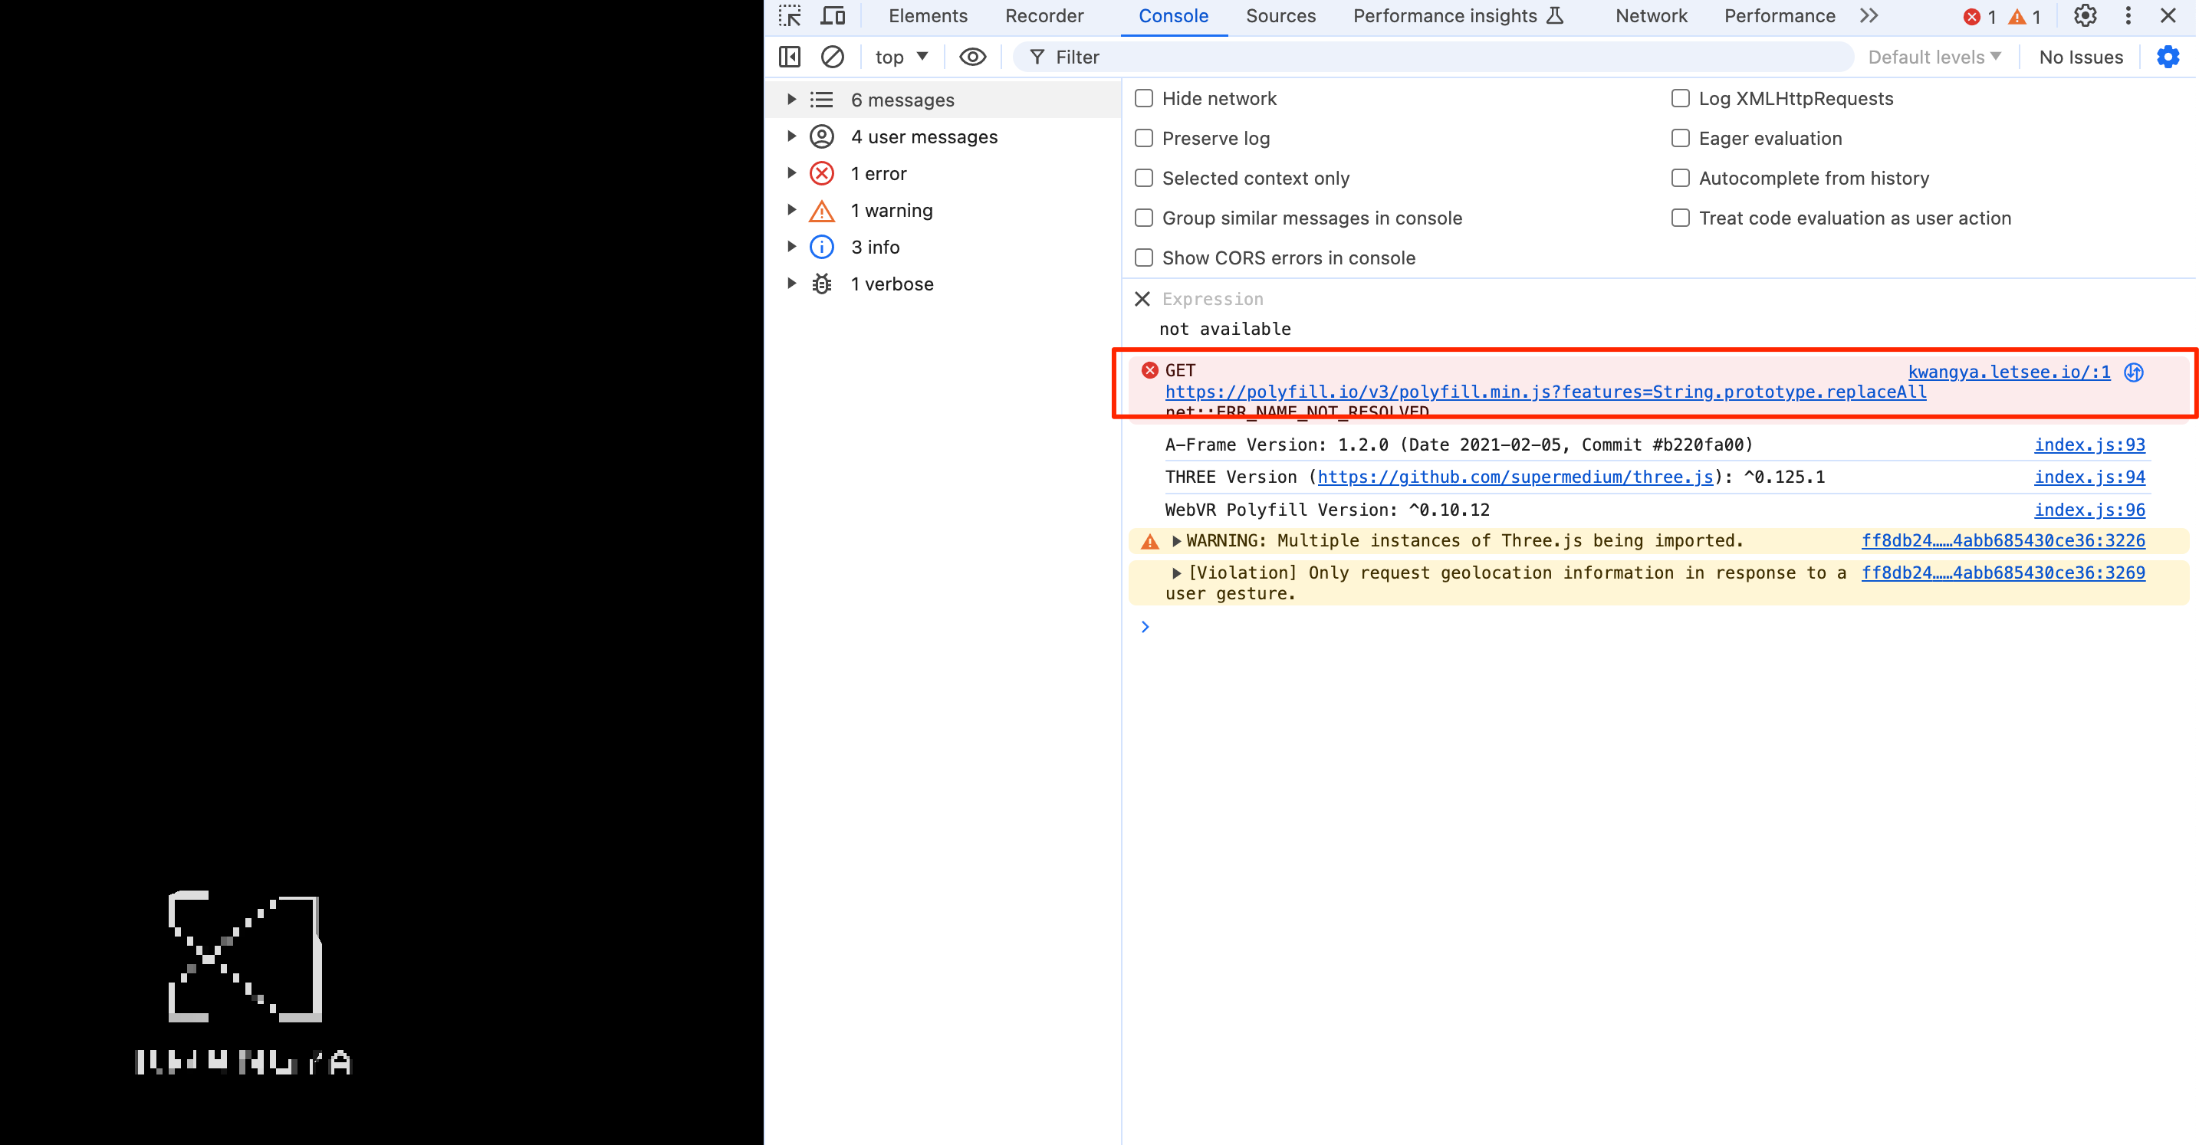Open the top context dropdown
2199x1145 pixels.
tap(901, 57)
